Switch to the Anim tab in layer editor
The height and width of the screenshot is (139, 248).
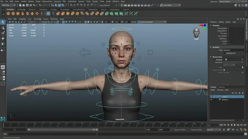[x=222, y=87]
